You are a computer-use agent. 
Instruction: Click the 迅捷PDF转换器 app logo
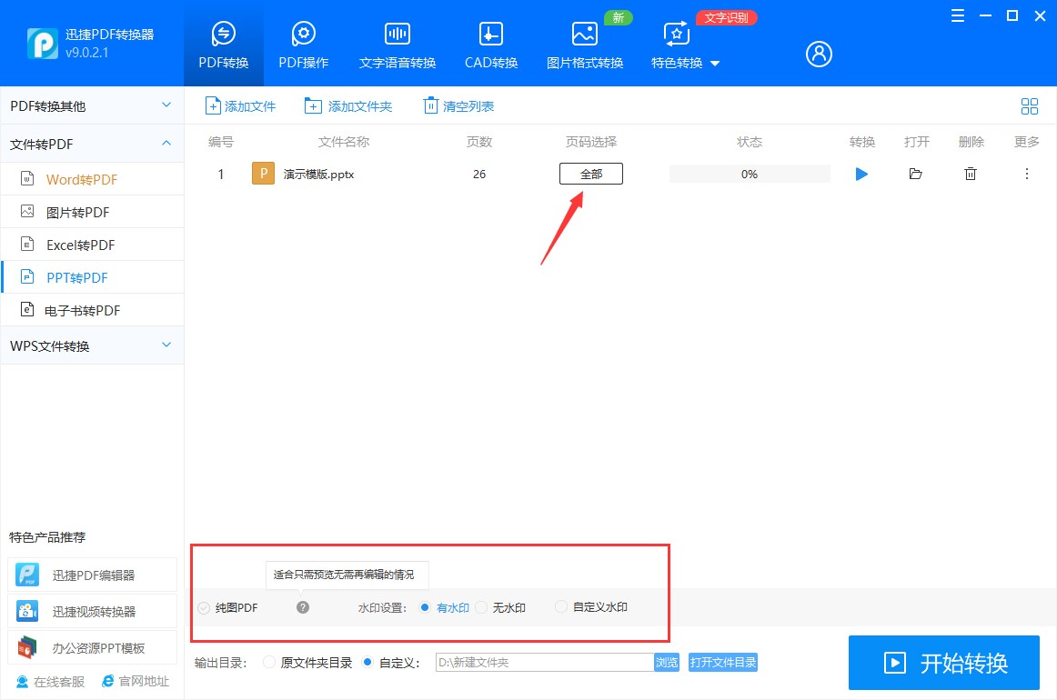pos(43,44)
